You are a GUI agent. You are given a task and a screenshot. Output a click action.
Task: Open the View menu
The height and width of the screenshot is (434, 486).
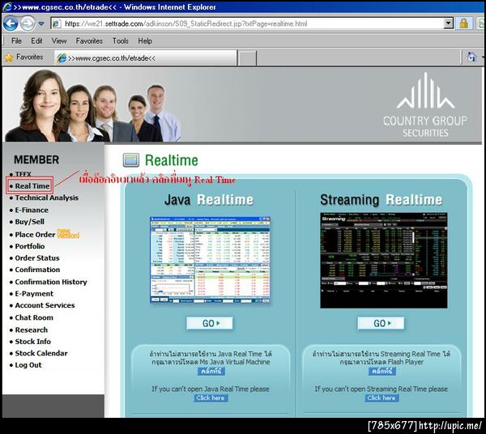click(x=59, y=41)
